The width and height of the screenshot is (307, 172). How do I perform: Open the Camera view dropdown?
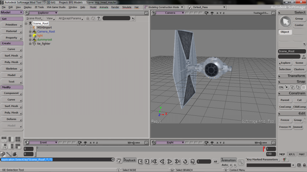[x=170, y=13]
